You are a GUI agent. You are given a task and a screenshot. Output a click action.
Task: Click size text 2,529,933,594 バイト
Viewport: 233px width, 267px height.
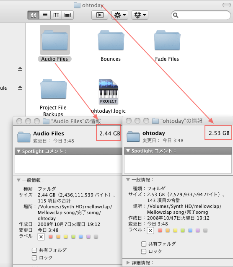[193, 194]
